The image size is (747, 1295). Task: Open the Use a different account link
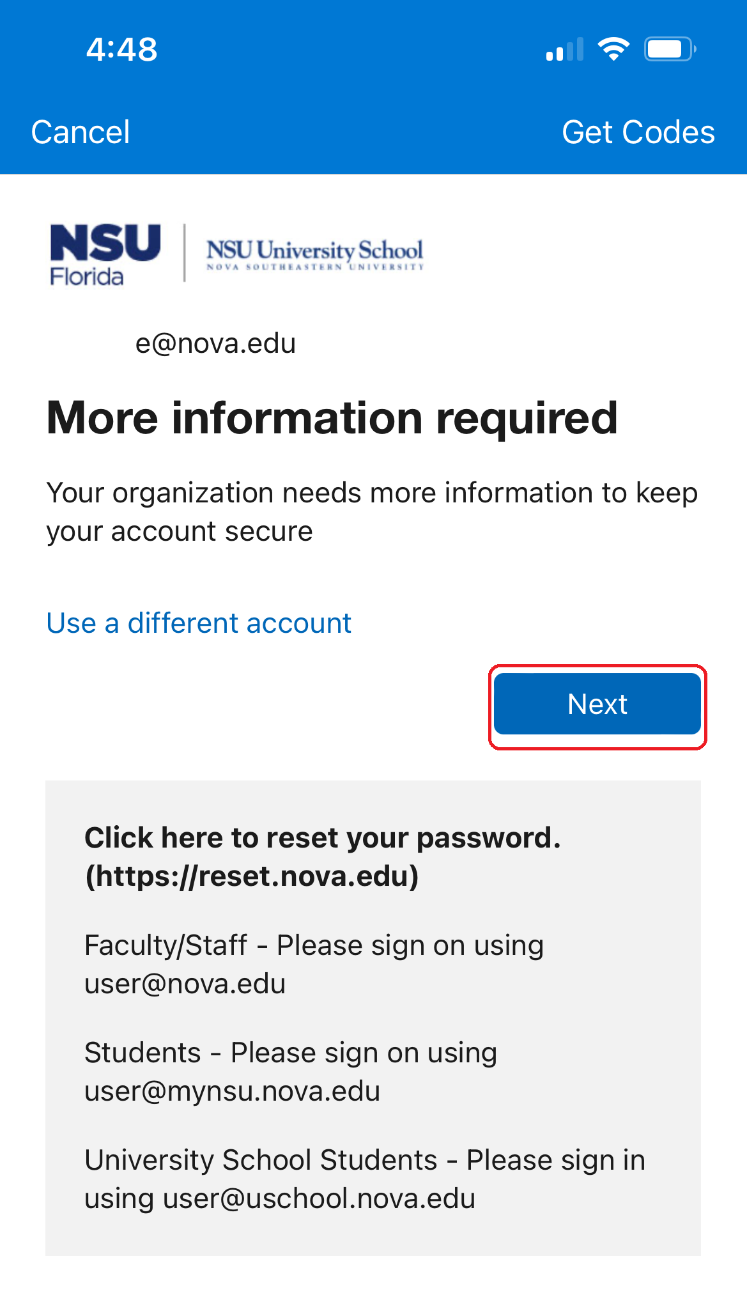pos(199,623)
